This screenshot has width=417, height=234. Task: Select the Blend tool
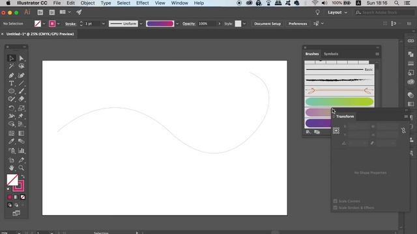22,141
